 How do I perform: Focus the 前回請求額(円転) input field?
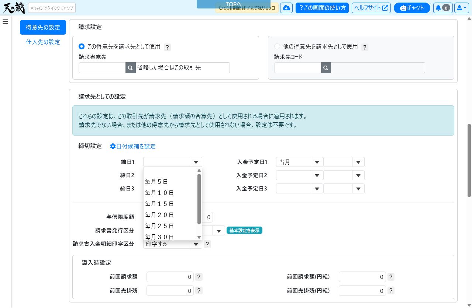tap(362, 277)
